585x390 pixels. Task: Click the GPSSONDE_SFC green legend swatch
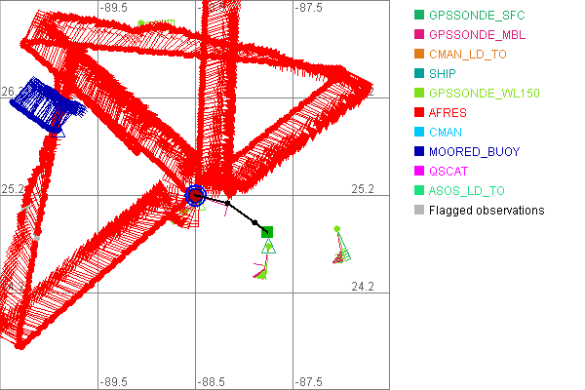click(419, 16)
